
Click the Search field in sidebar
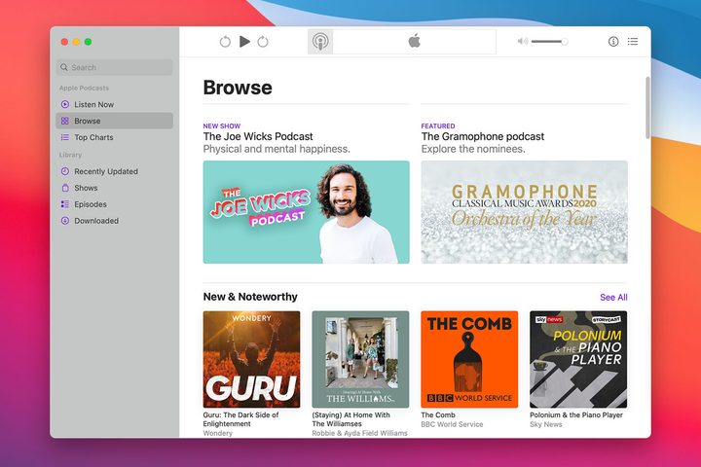(x=115, y=67)
